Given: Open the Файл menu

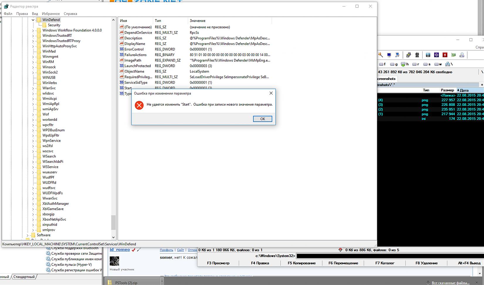Looking at the screenshot, I should (8, 14).
